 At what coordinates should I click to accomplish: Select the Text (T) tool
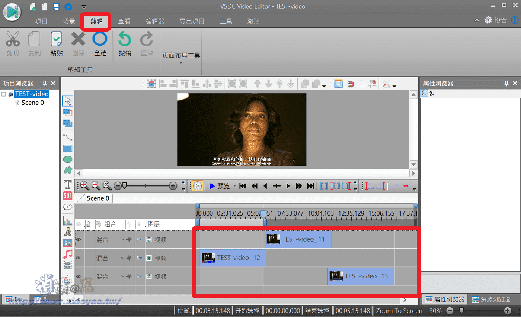coord(68,184)
